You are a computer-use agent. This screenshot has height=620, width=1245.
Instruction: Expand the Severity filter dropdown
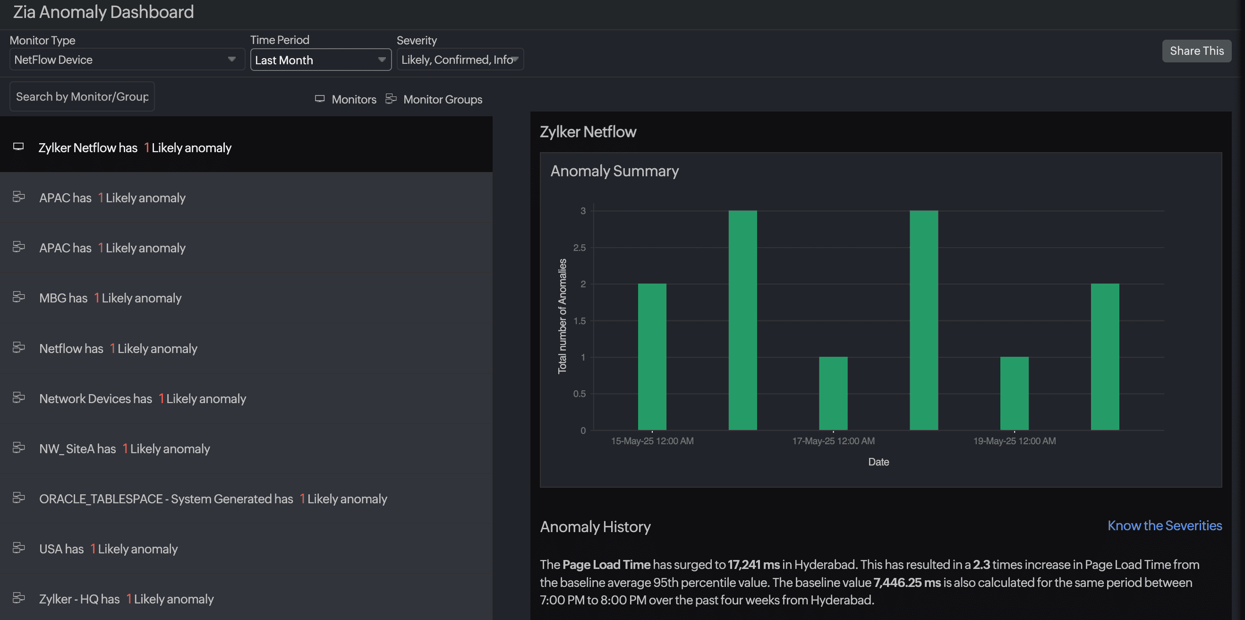460,59
